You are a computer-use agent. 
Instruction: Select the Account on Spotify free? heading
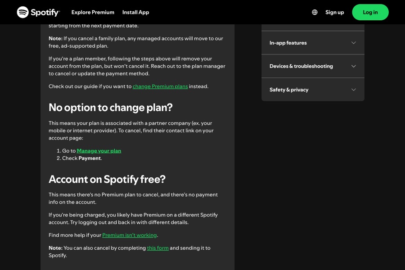click(107, 179)
